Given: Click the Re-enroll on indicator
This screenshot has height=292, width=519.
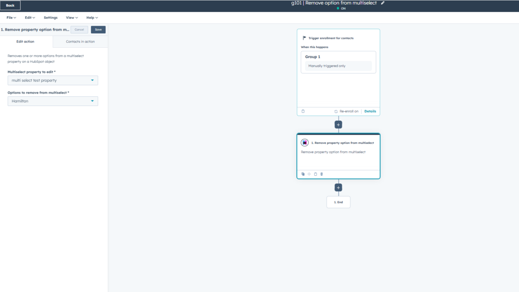Looking at the screenshot, I should pos(346,111).
